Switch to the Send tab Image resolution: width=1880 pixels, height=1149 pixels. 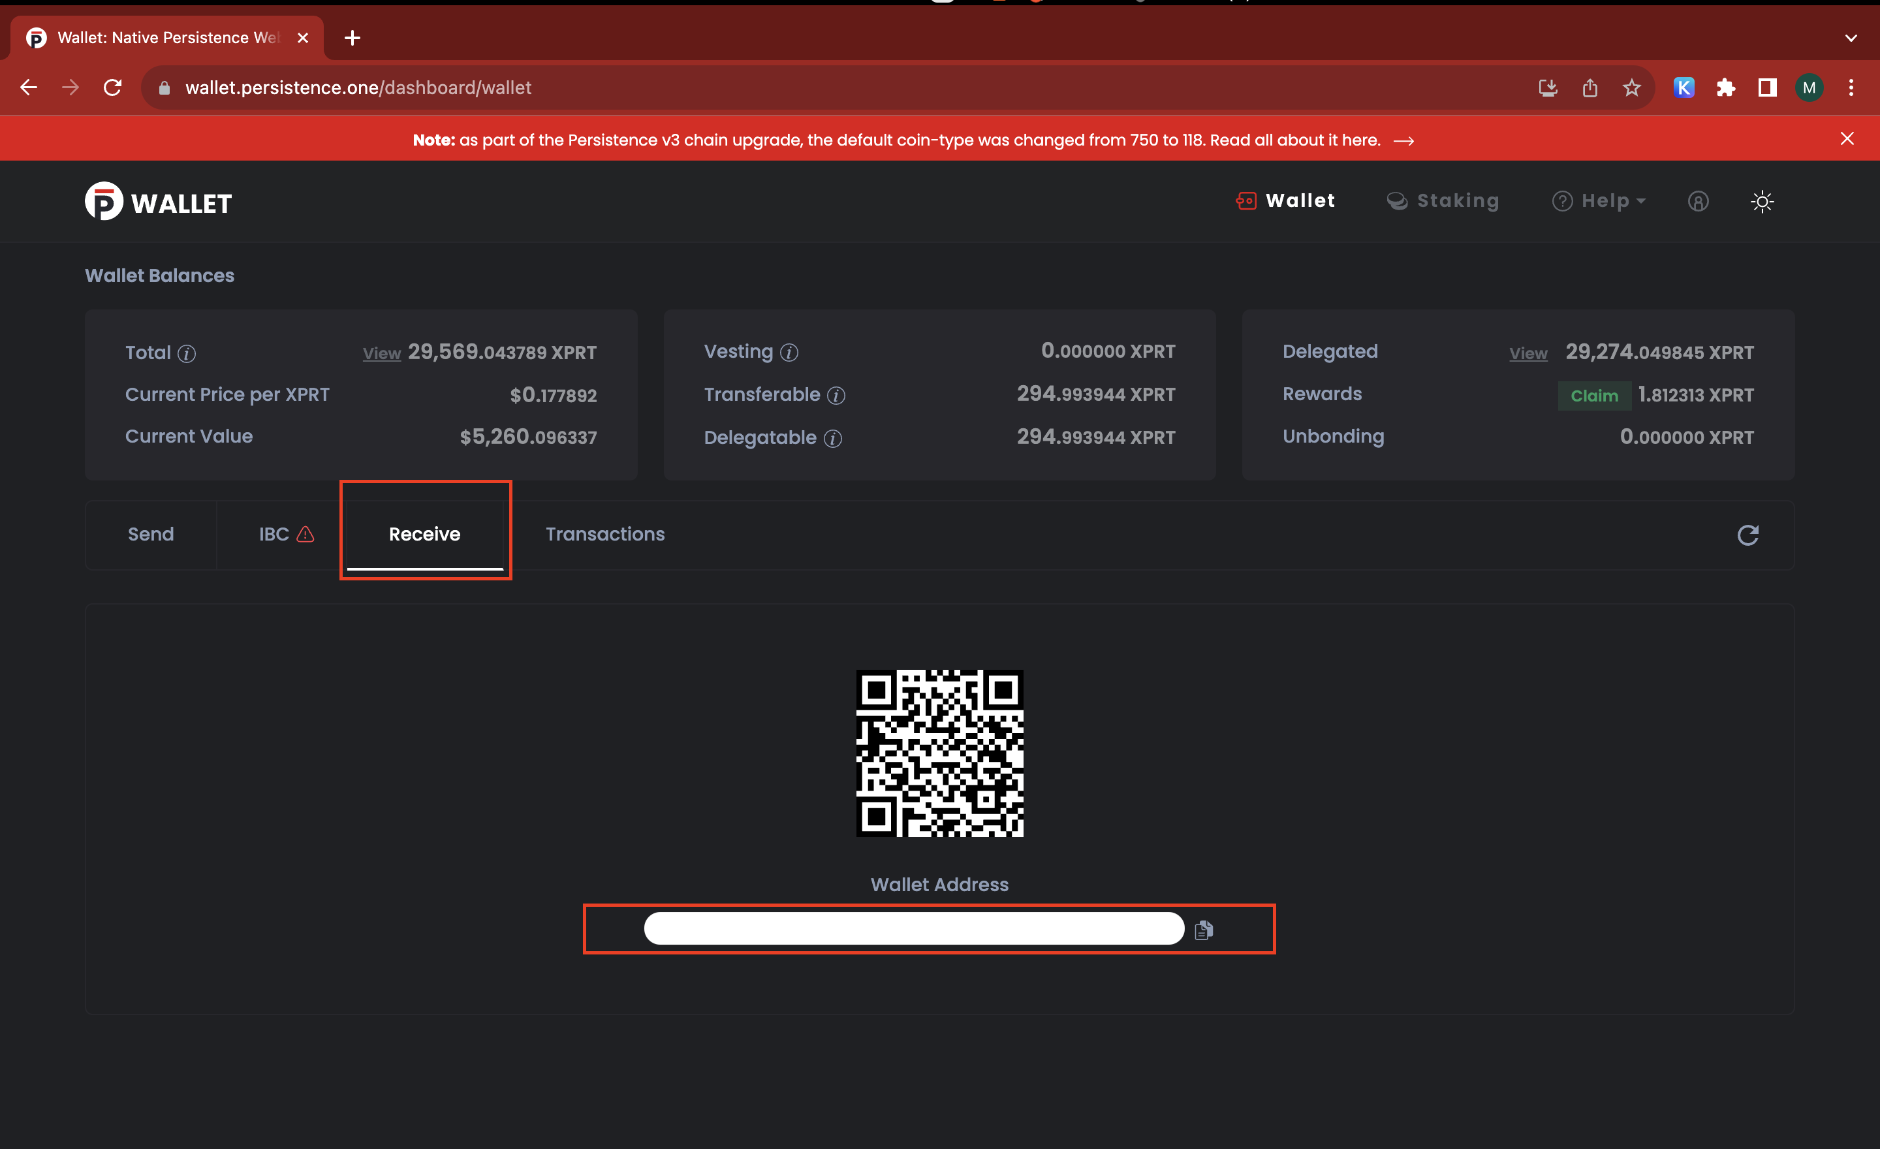[151, 534]
